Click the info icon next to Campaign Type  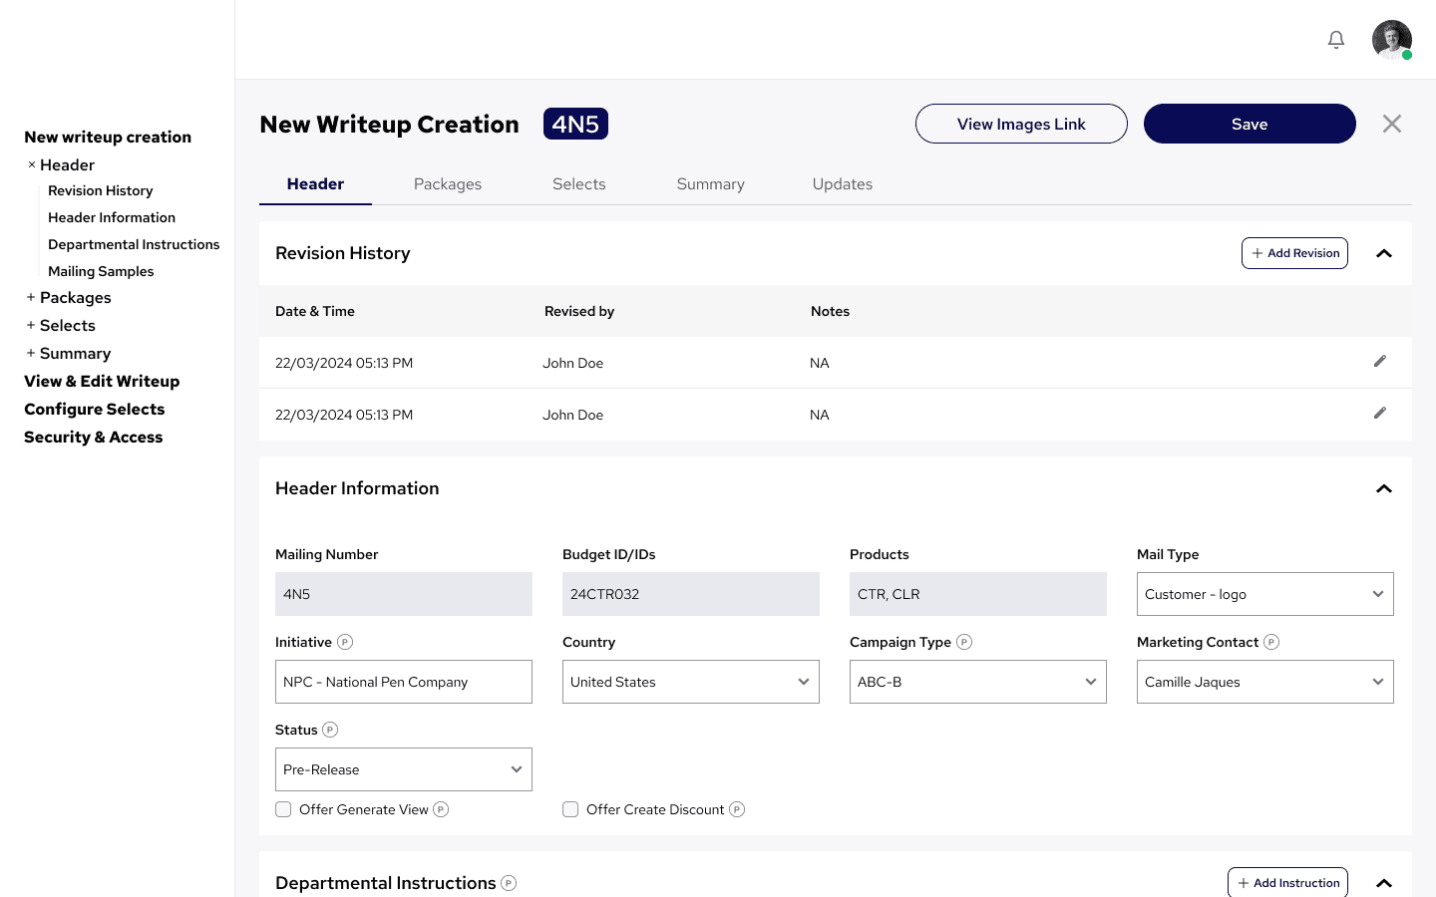coord(964,642)
